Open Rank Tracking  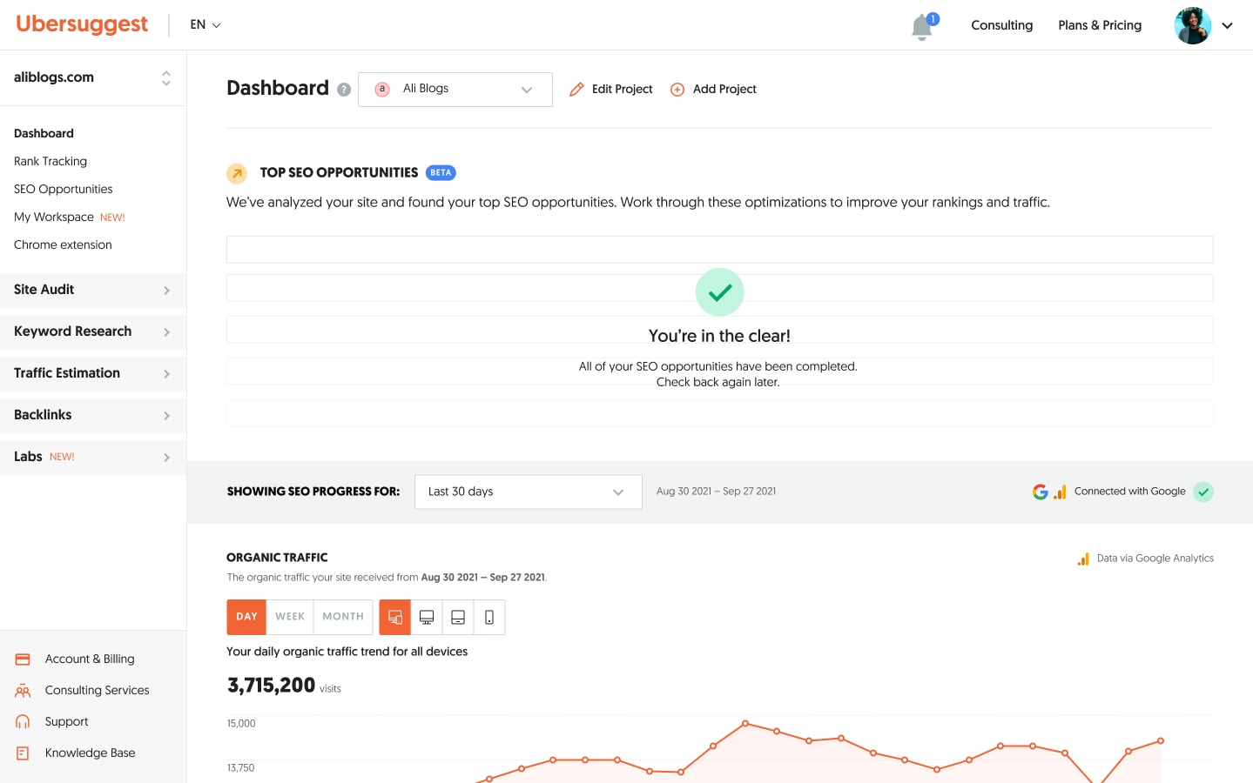point(51,161)
